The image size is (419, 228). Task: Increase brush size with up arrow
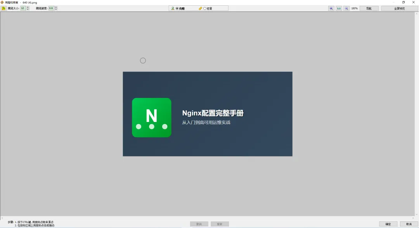[x=28, y=7]
